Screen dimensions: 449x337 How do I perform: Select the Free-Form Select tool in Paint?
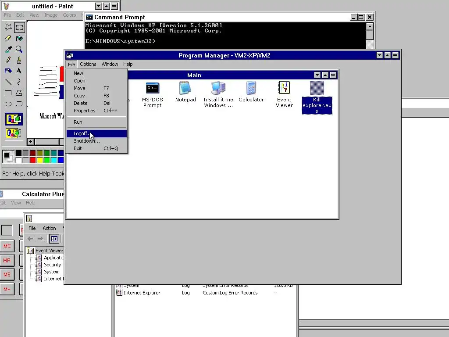[8, 27]
